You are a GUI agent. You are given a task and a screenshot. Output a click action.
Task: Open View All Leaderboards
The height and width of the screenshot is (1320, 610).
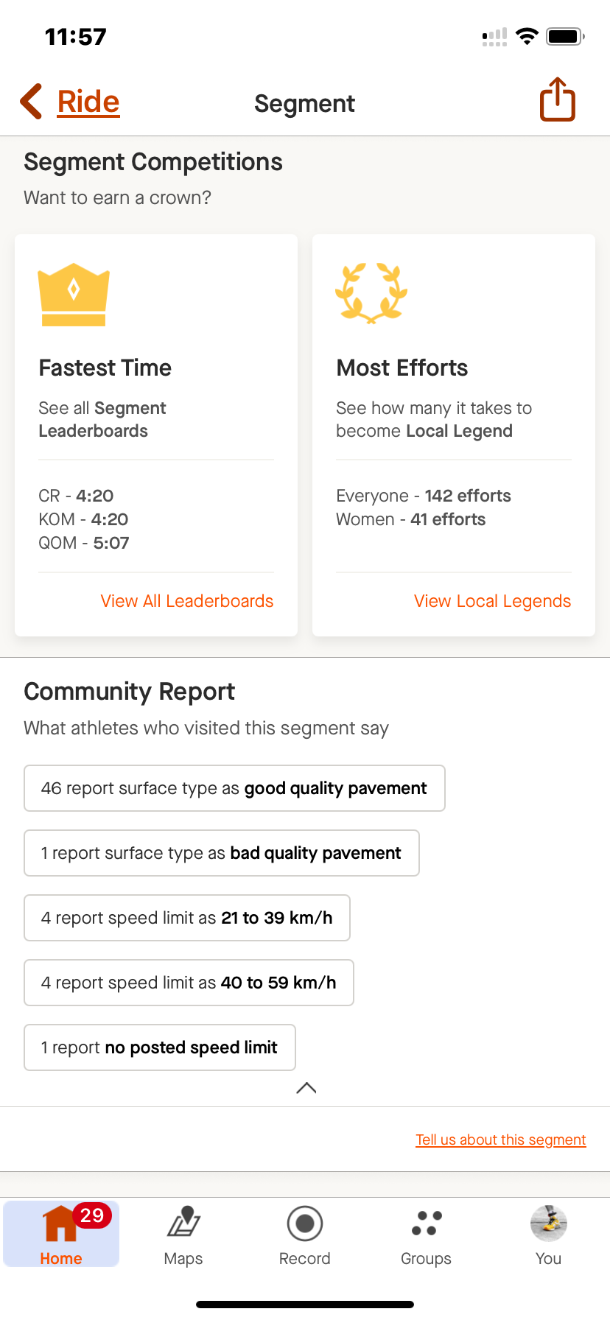(186, 601)
